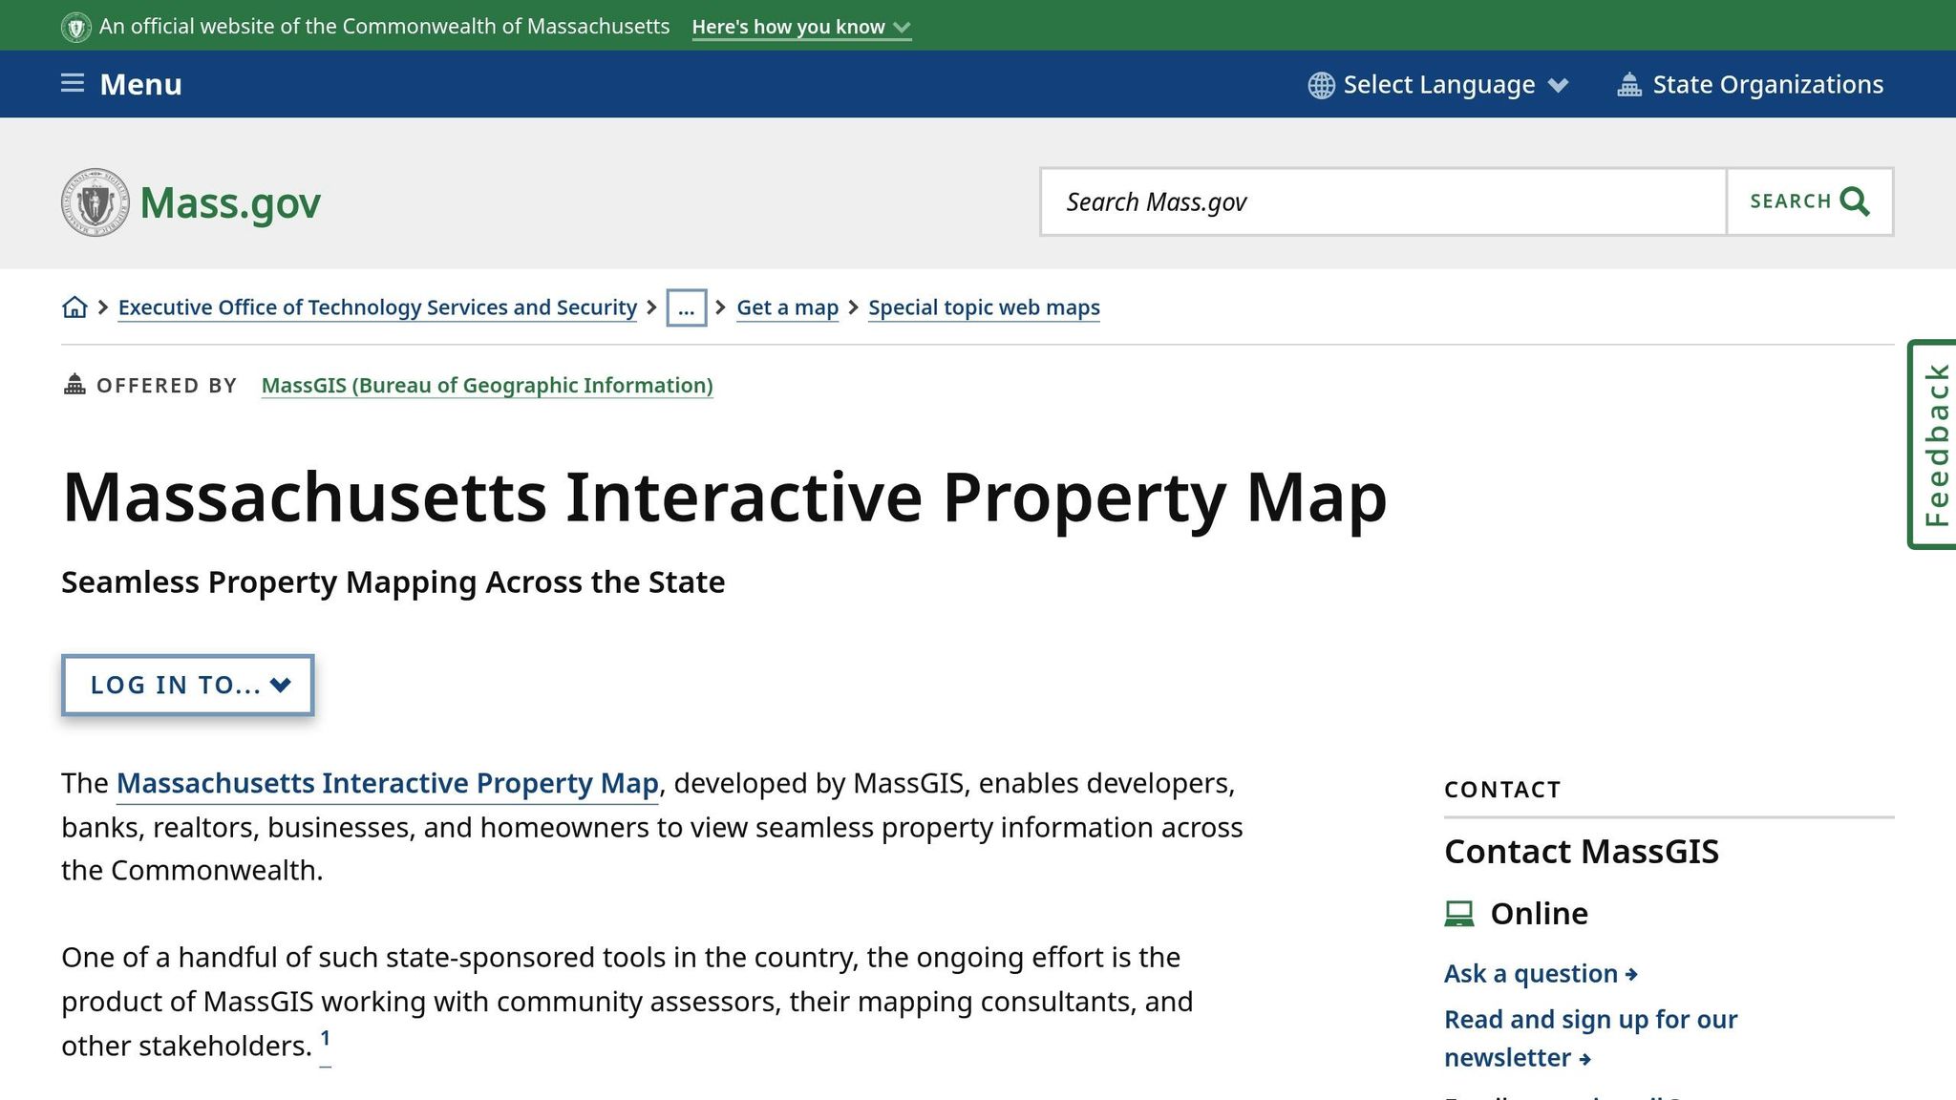Image resolution: width=1956 pixels, height=1100 pixels.
Task: Open the main Menu
Action: [x=121, y=84]
